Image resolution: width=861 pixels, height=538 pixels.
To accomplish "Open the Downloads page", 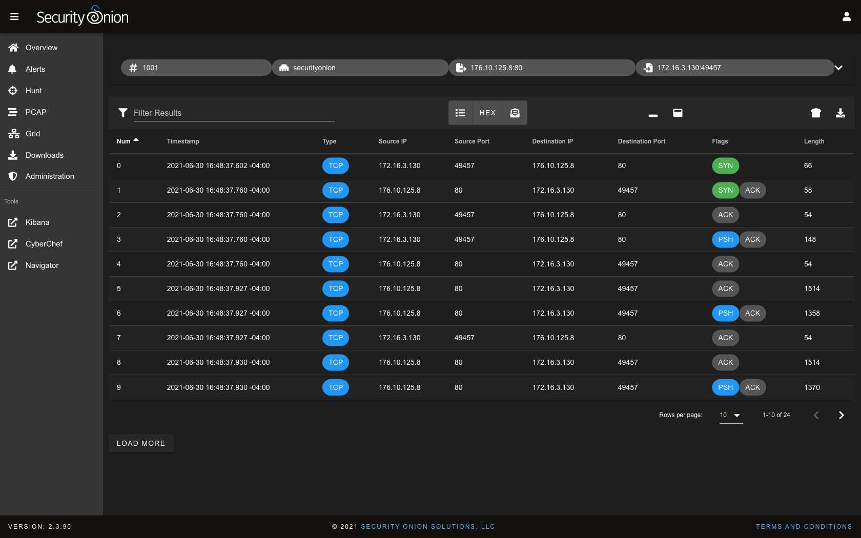I will pyautogui.click(x=44, y=155).
